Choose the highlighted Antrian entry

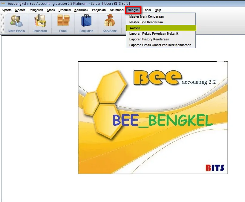161,28
